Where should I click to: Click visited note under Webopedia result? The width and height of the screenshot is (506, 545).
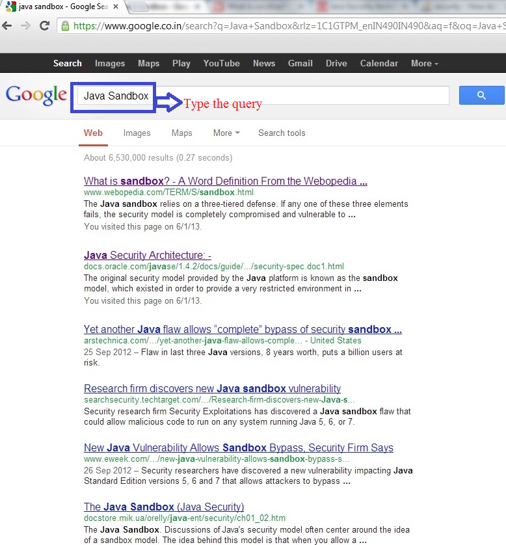pyautogui.click(x=143, y=226)
